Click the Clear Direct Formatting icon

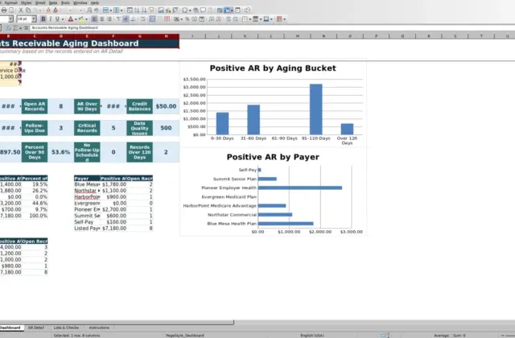[x=56, y=10]
